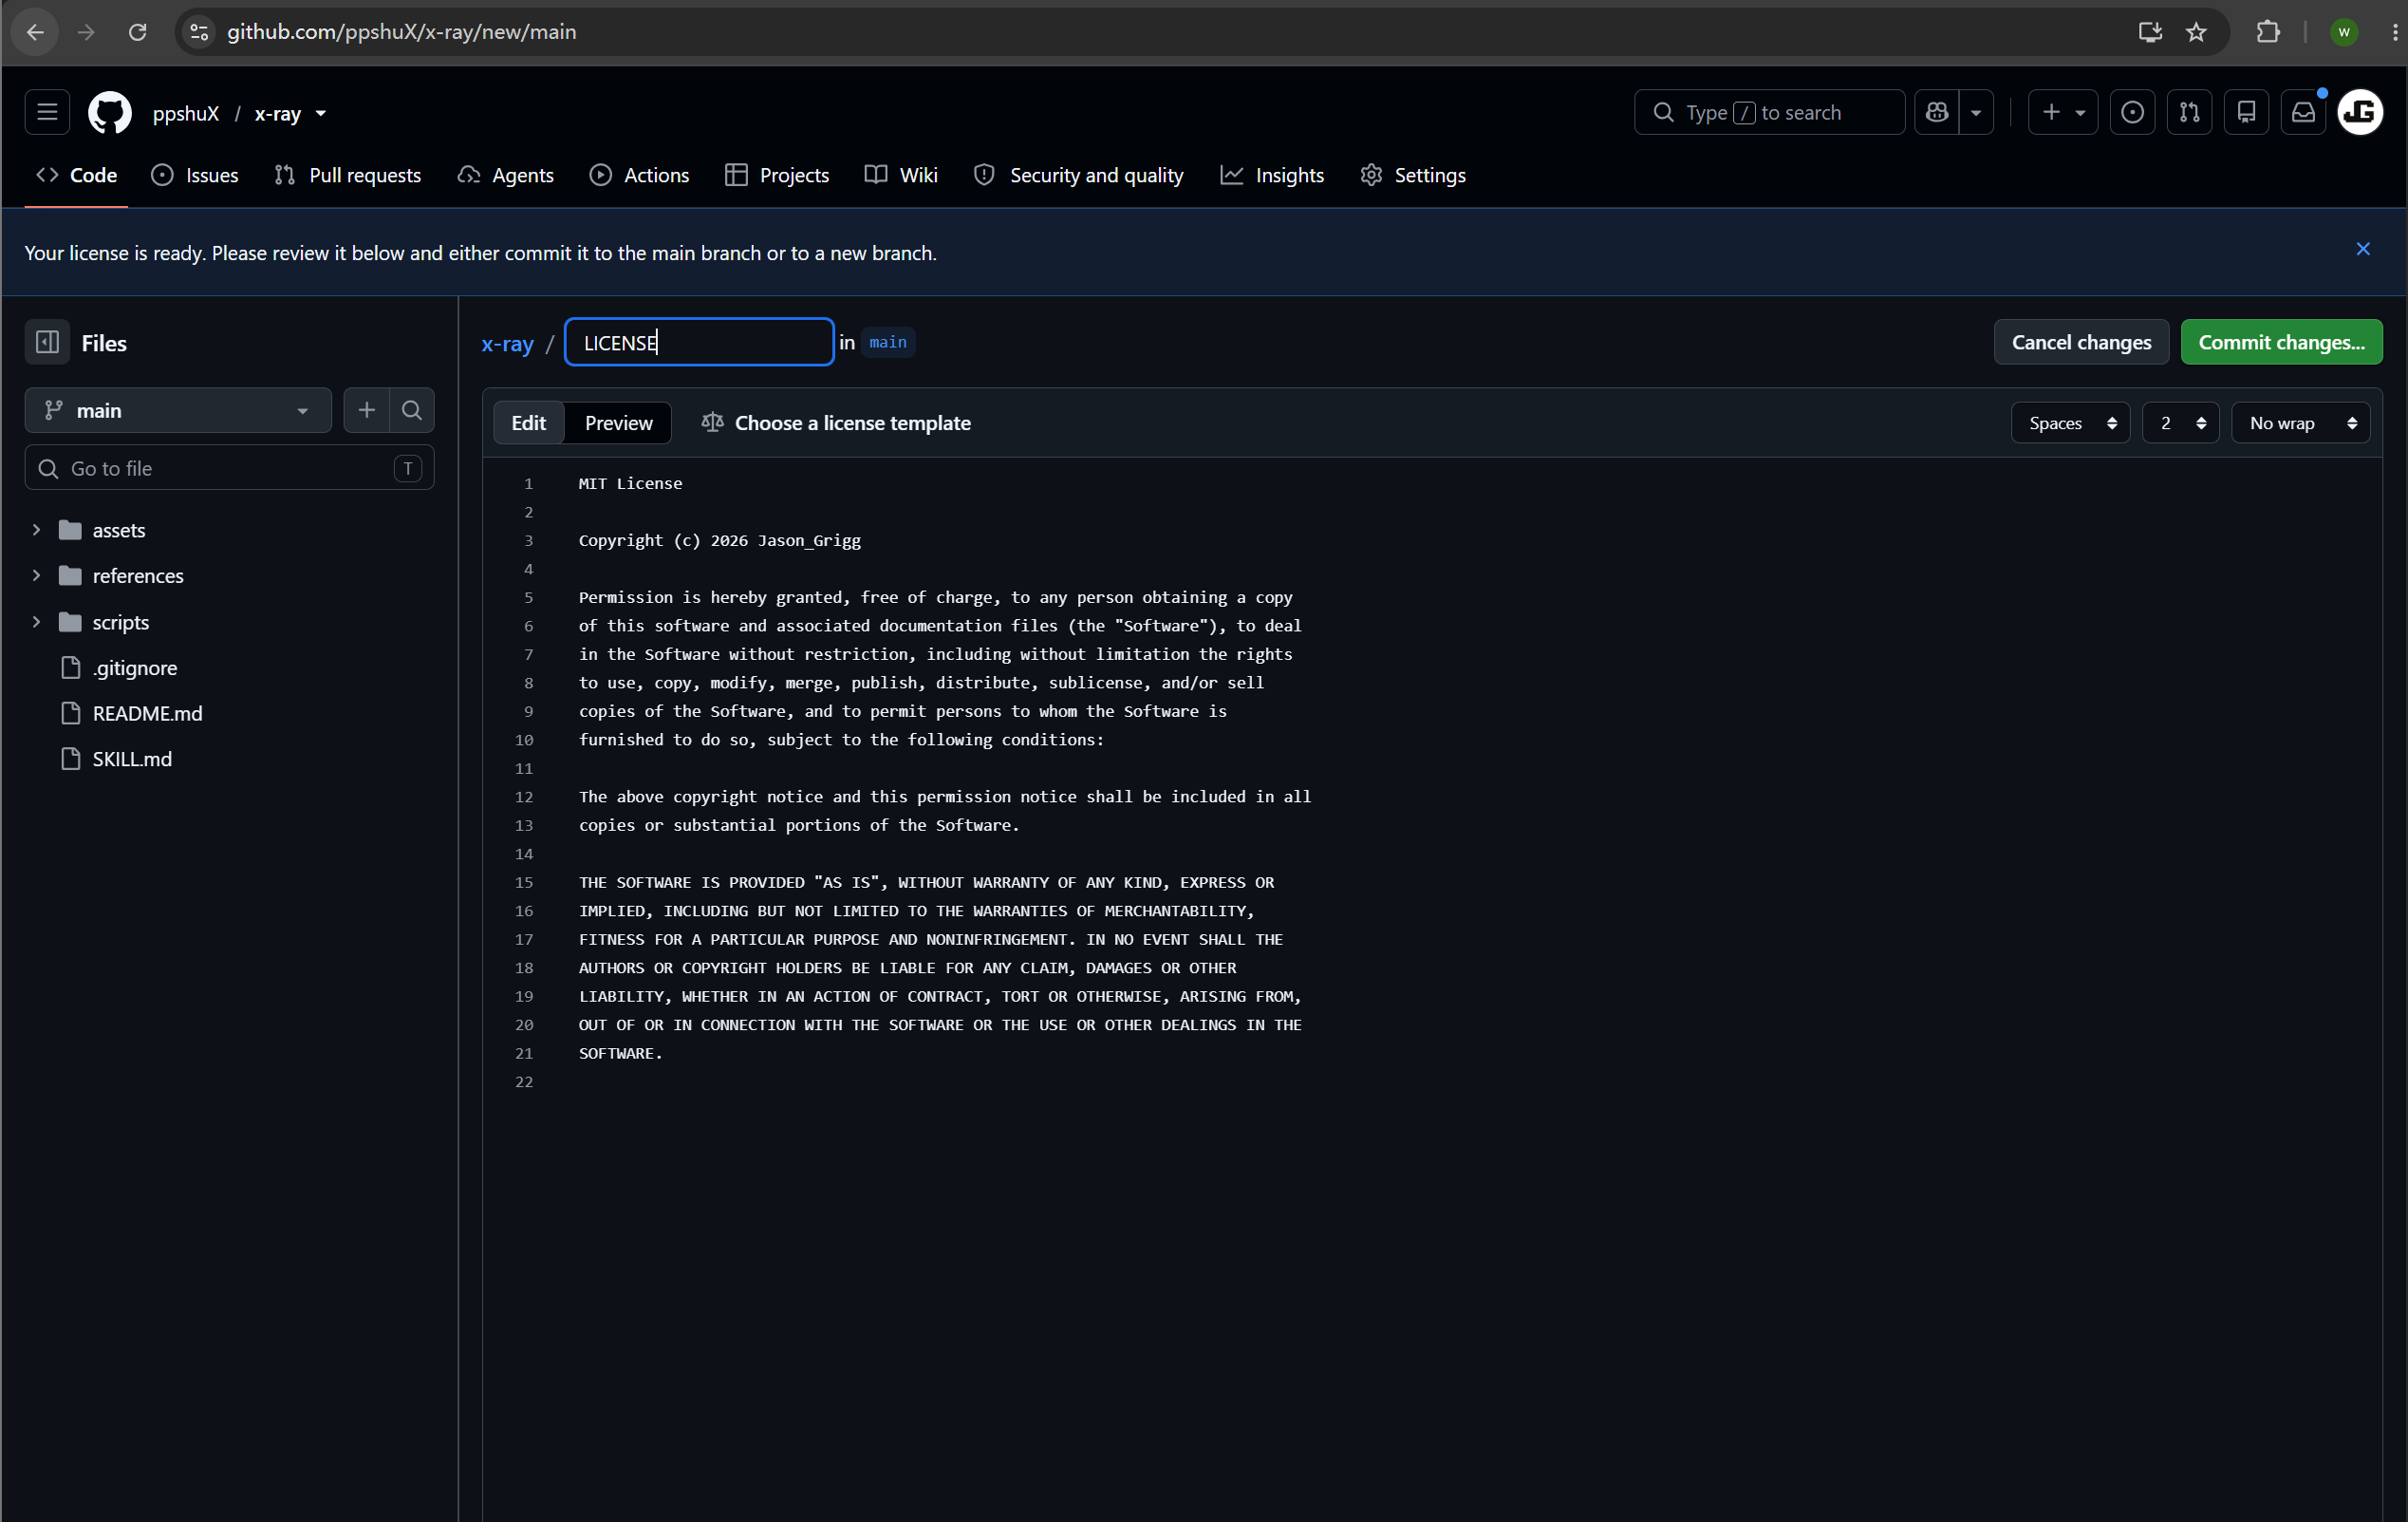Viewport: 2408px width, 1522px height.
Task: Expand the scripts folder
Action: (x=36, y=623)
